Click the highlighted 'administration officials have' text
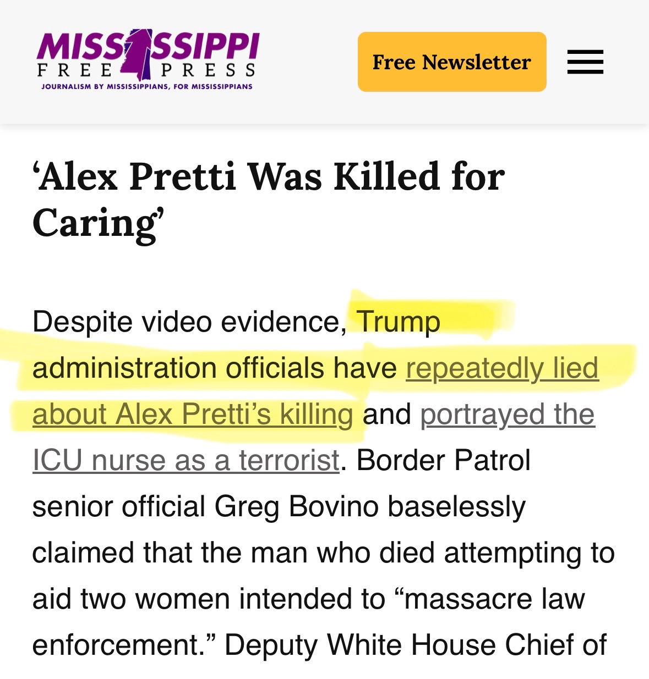The width and height of the screenshot is (649, 679). coord(215,368)
